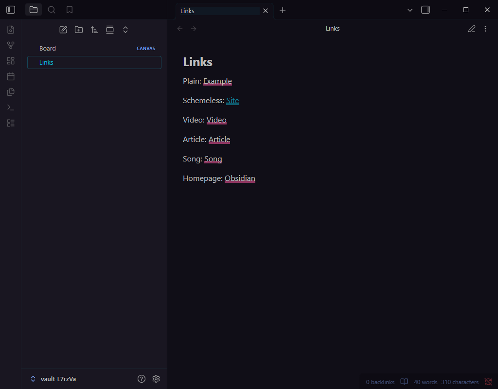This screenshot has width=498, height=389.
Task: Switch to editing view pencil icon
Action: point(472,29)
